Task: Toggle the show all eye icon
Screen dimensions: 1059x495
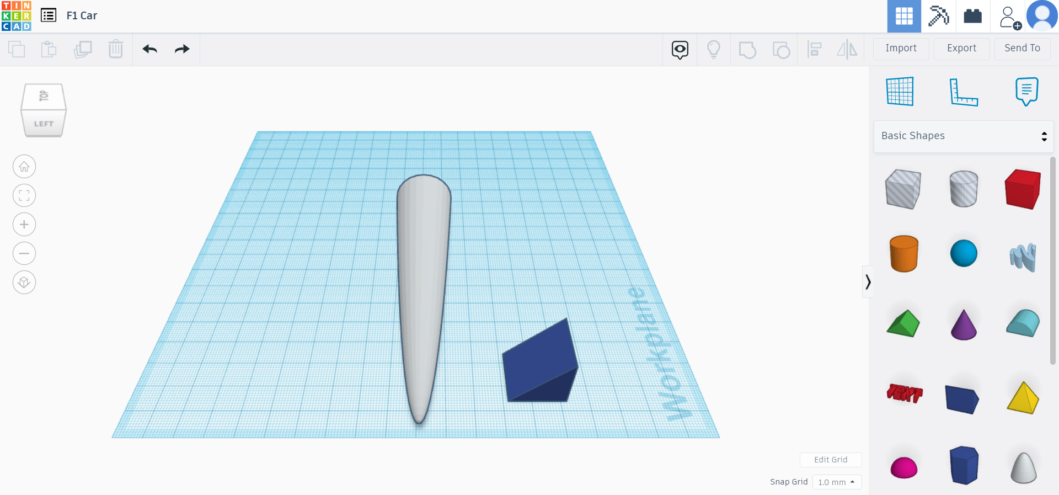Action: pos(680,50)
